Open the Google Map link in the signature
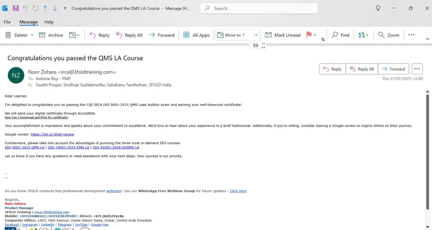Viewport: 432px width, 230px height. 100,225
